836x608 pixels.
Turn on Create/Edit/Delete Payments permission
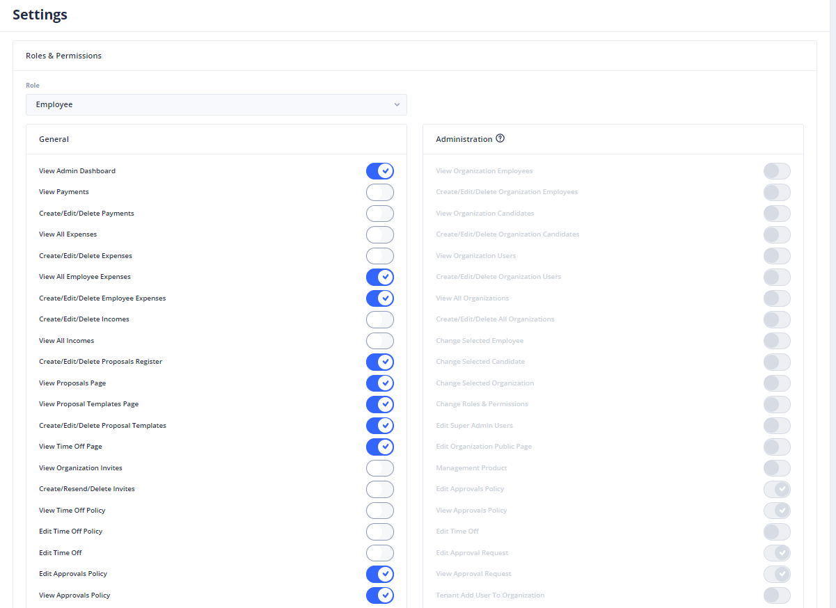(380, 214)
